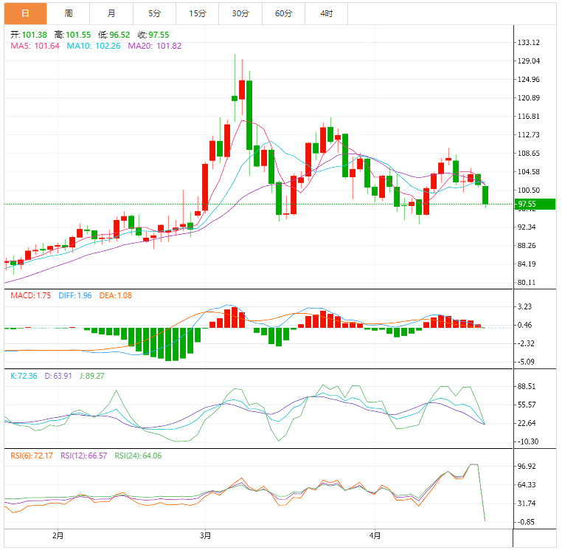
Task: Click the 116.81 price axis label
Action: pyautogui.click(x=529, y=116)
